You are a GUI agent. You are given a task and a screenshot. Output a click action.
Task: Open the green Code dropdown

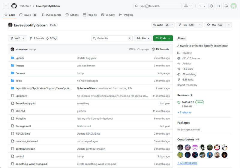click(163, 38)
